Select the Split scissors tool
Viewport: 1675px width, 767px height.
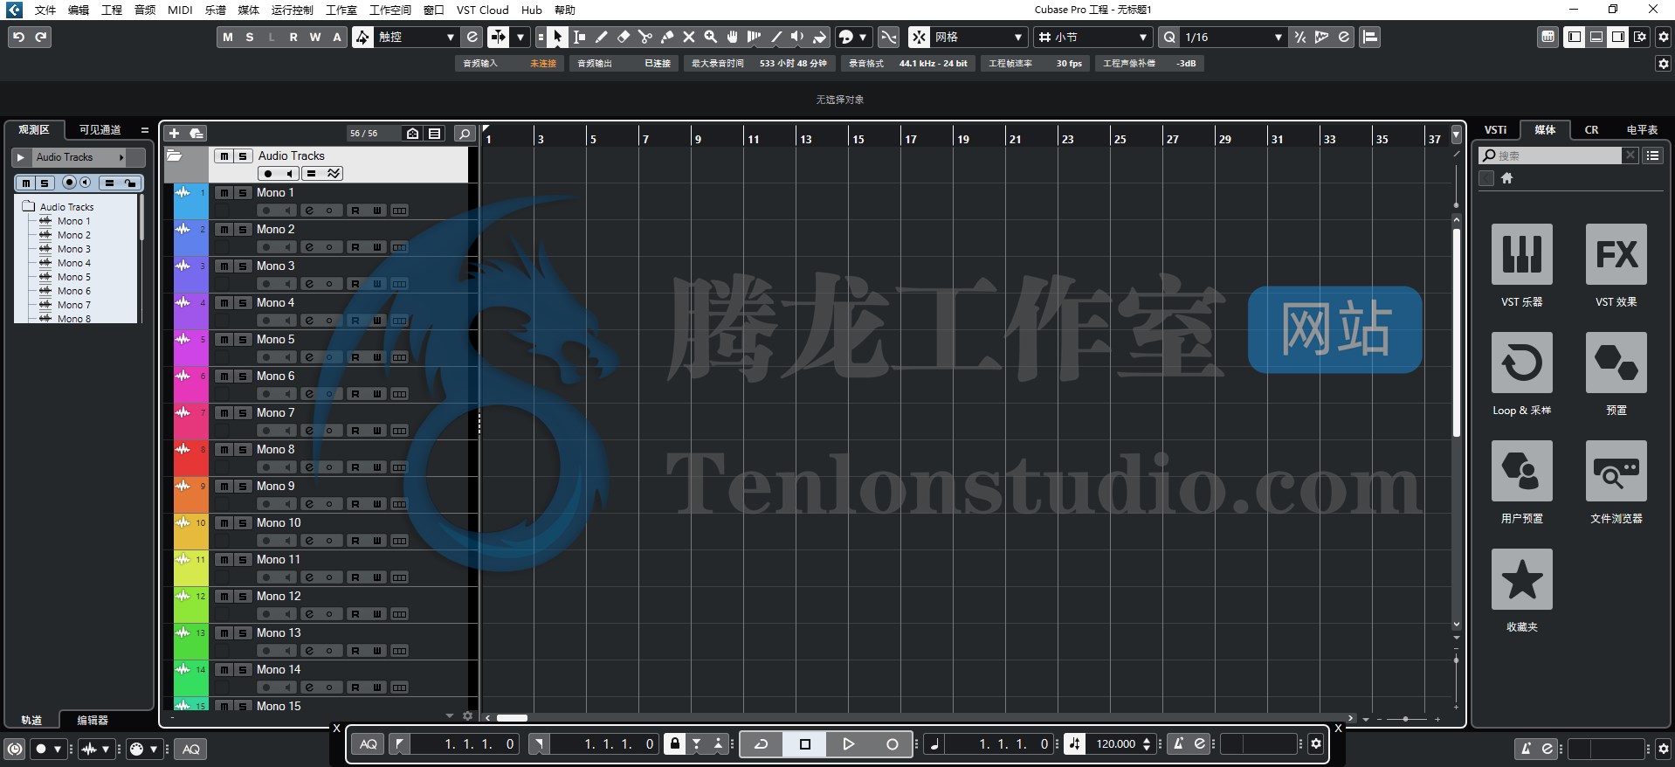644,37
